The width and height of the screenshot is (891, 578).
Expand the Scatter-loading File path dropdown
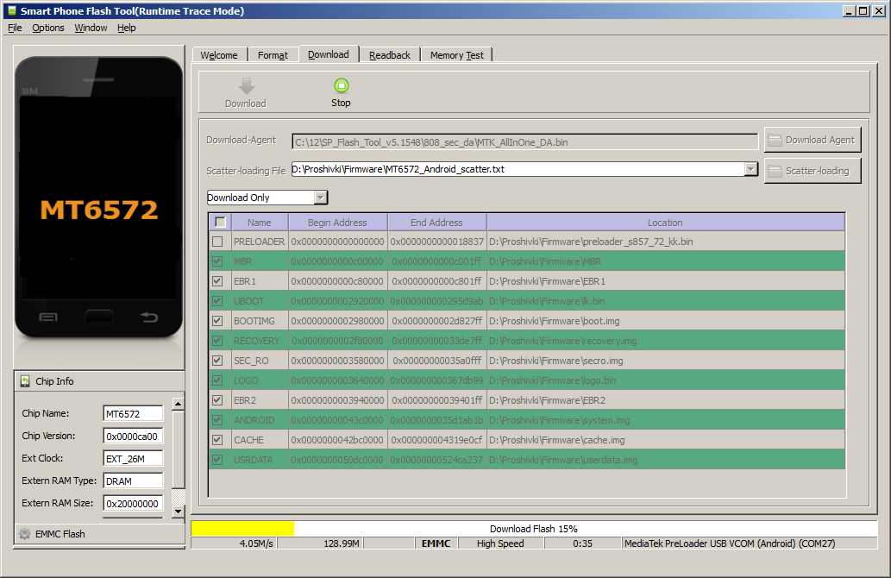(750, 169)
